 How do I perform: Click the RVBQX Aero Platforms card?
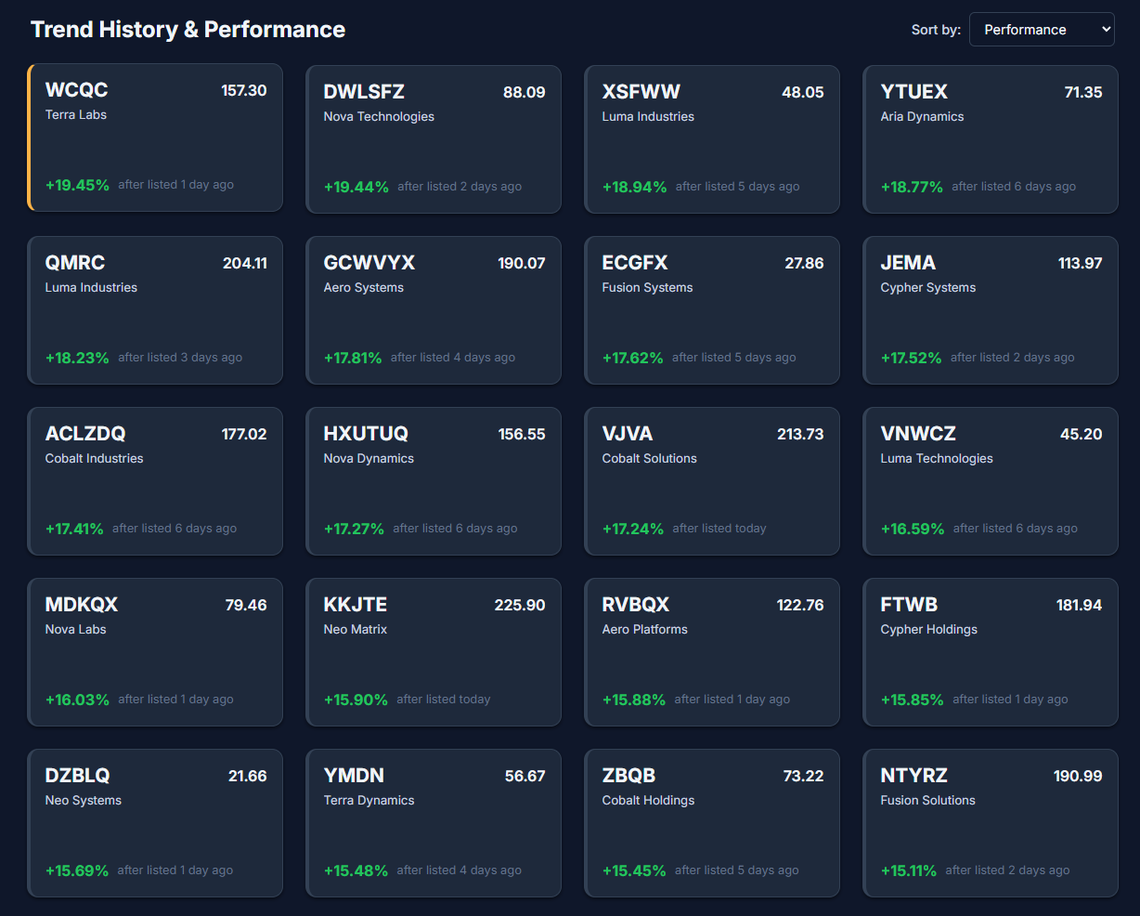click(x=712, y=652)
